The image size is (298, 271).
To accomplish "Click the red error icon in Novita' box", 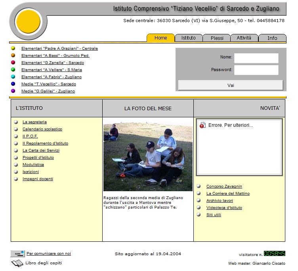I will point(202,125).
